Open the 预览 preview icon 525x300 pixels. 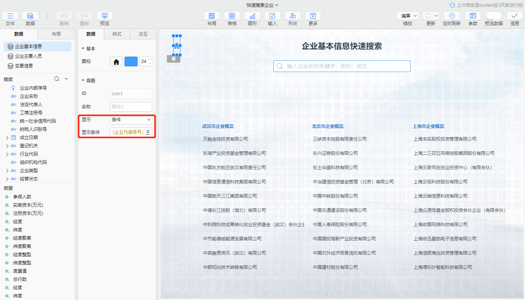105,16
